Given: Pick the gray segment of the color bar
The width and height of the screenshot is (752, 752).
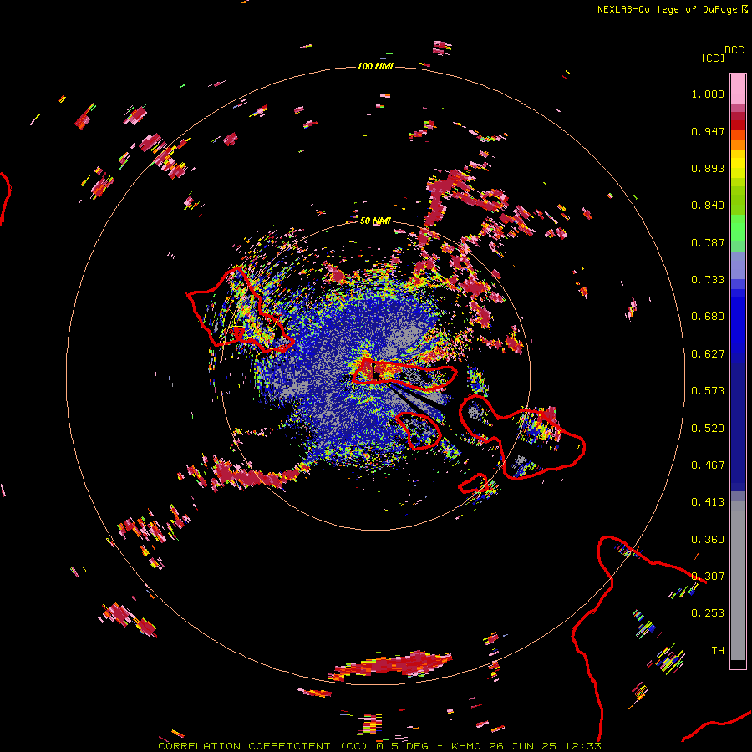Looking at the screenshot, I should (x=738, y=581).
